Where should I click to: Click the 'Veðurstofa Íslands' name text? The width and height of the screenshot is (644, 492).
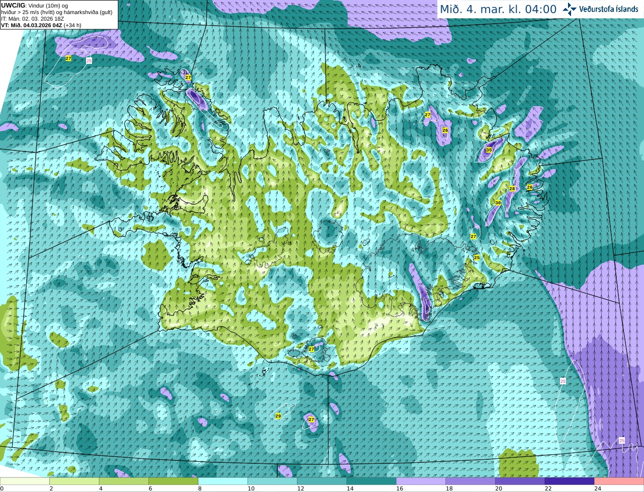tap(609, 9)
